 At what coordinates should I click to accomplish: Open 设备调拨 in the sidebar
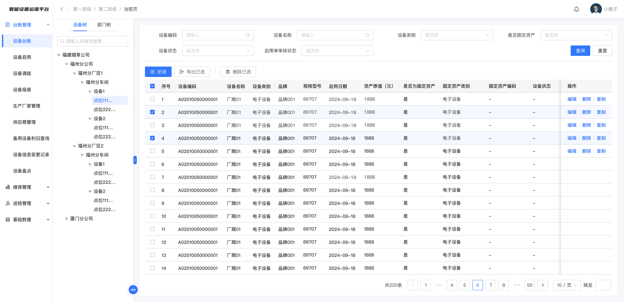[x=22, y=73]
